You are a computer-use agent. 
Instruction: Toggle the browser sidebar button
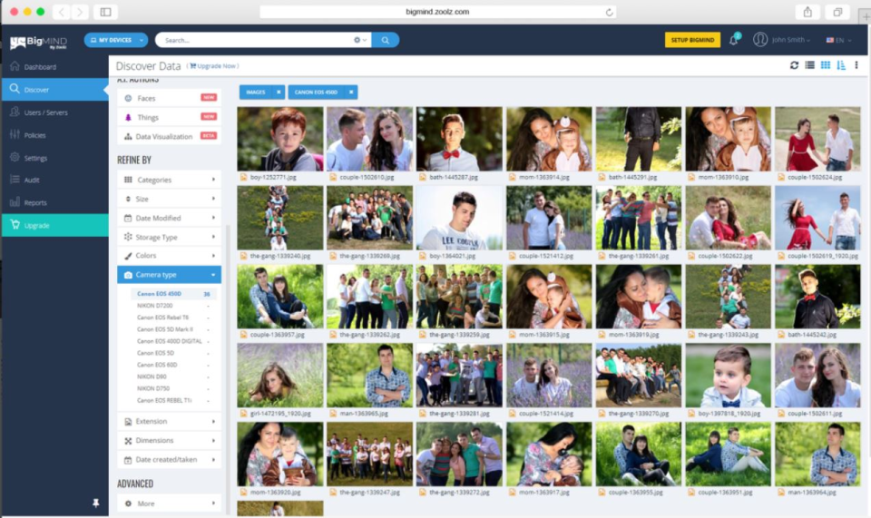click(105, 12)
